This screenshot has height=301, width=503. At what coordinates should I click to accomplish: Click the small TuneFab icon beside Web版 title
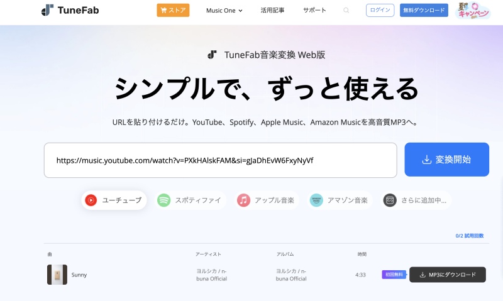point(212,55)
